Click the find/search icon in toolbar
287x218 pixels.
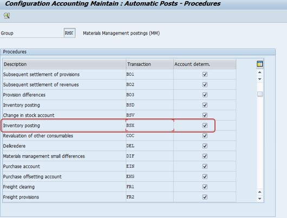coord(7,16)
